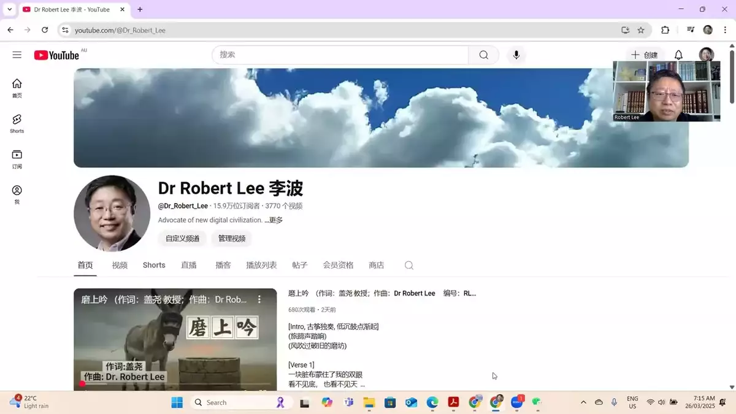The width and height of the screenshot is (736, 414).
Task: Switch to the 播客 channel tab
Action: tap(223, 265)
